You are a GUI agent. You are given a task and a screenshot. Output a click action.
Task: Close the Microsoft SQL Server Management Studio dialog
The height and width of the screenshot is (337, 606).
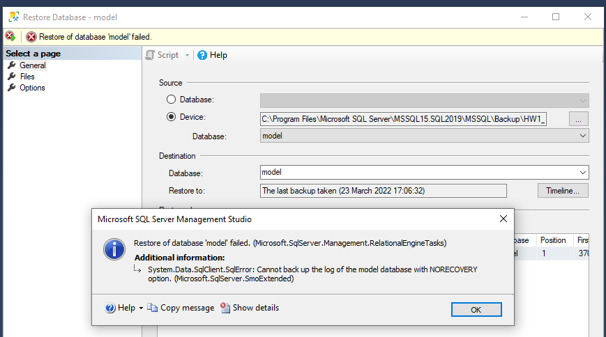[503, 219]
